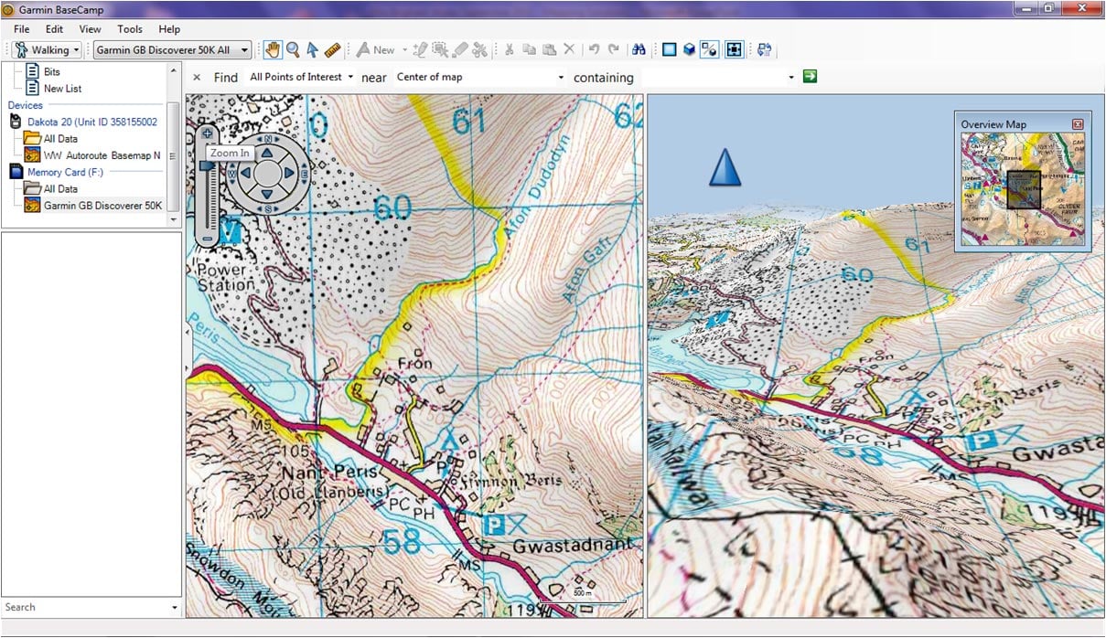
Task: Open the Walking activity profile dropdown
Action: [48, 49]
